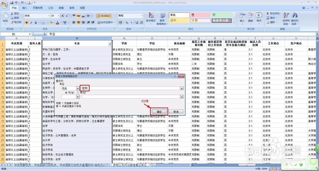Switch to the 审阅 ribbon tab

[72, 8]
